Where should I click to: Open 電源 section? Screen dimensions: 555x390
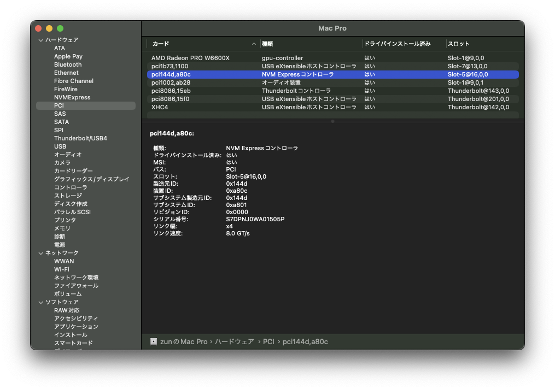60,245
